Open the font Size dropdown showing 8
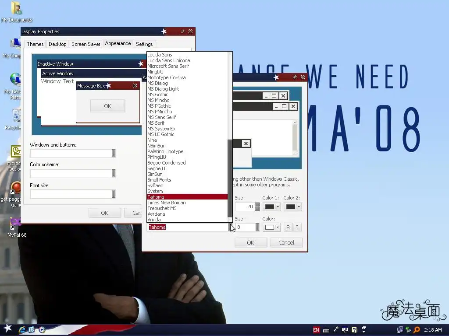This screenshot has height=336, width=449. (257, 227)
